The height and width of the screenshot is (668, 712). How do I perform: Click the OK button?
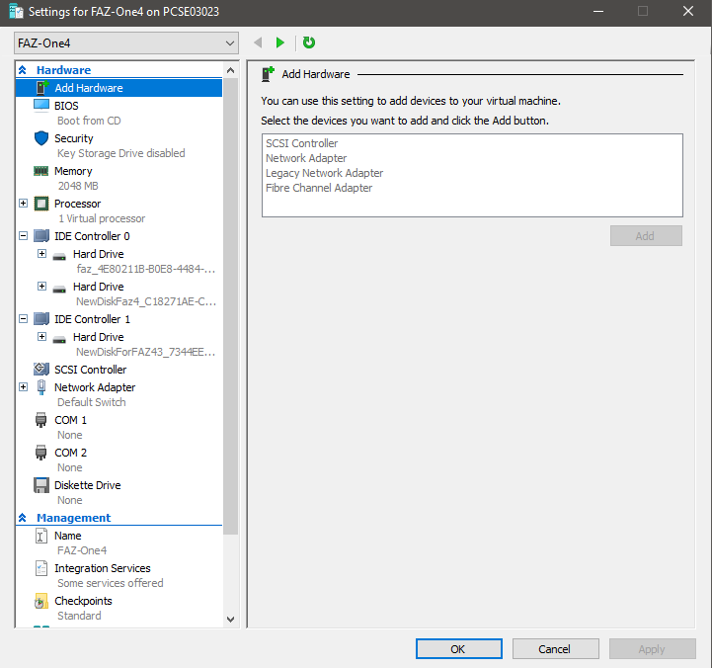(x=458, y=649)
